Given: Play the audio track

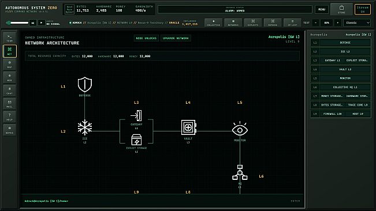Looking at the screenshot, I should 41,22.
